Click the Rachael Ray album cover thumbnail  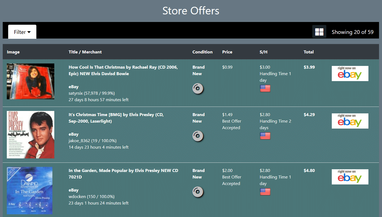tap(30, 81)
